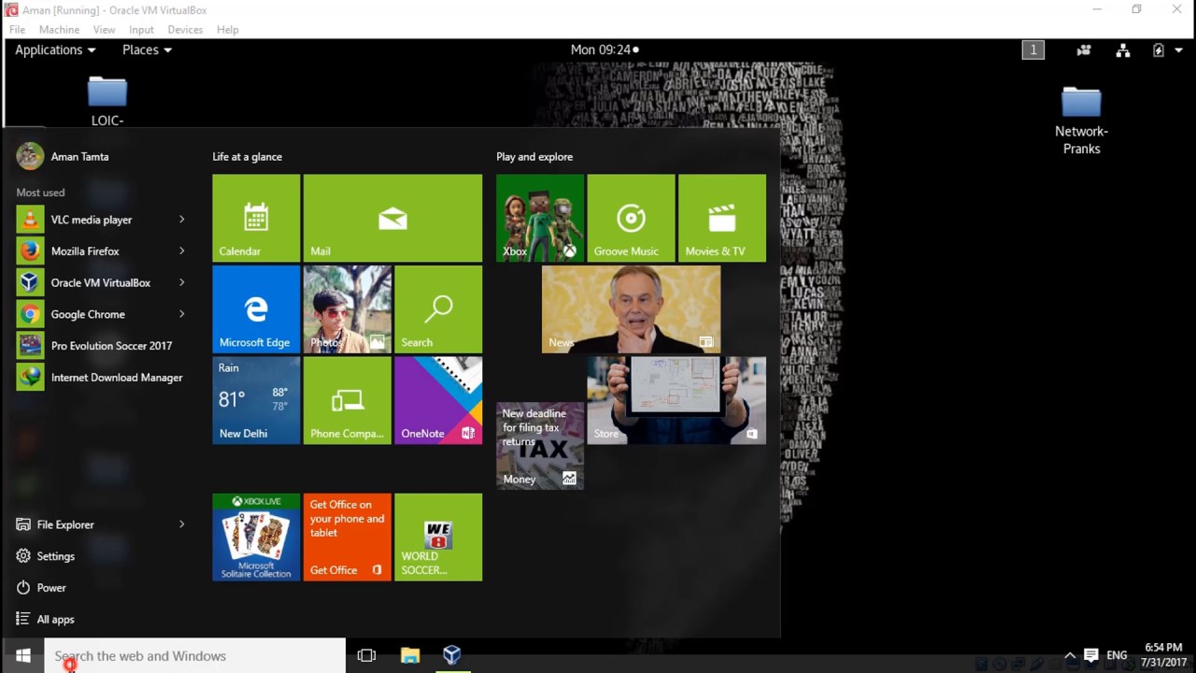Open the system menu arrow in top bar
1196x673 pixels.
pos(1179,50)
